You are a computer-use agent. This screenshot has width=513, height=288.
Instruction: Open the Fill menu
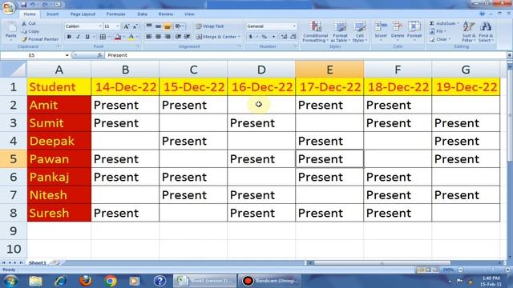pyautogui.click(x=438, y=31)
